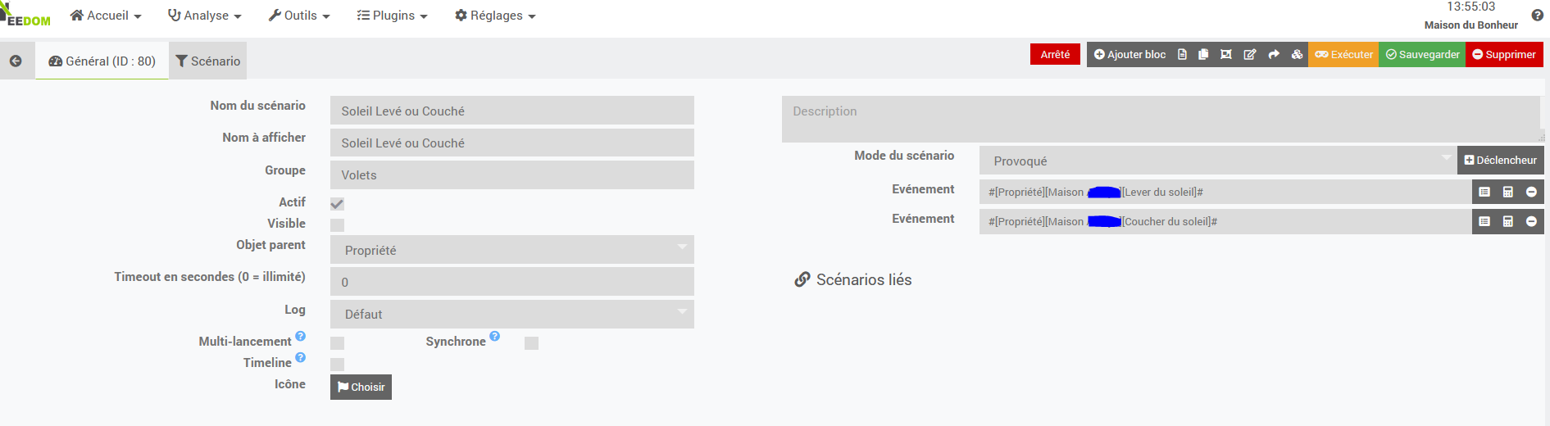Switch to the Scénario tab

pyautogui.click(x=208, y=61)
